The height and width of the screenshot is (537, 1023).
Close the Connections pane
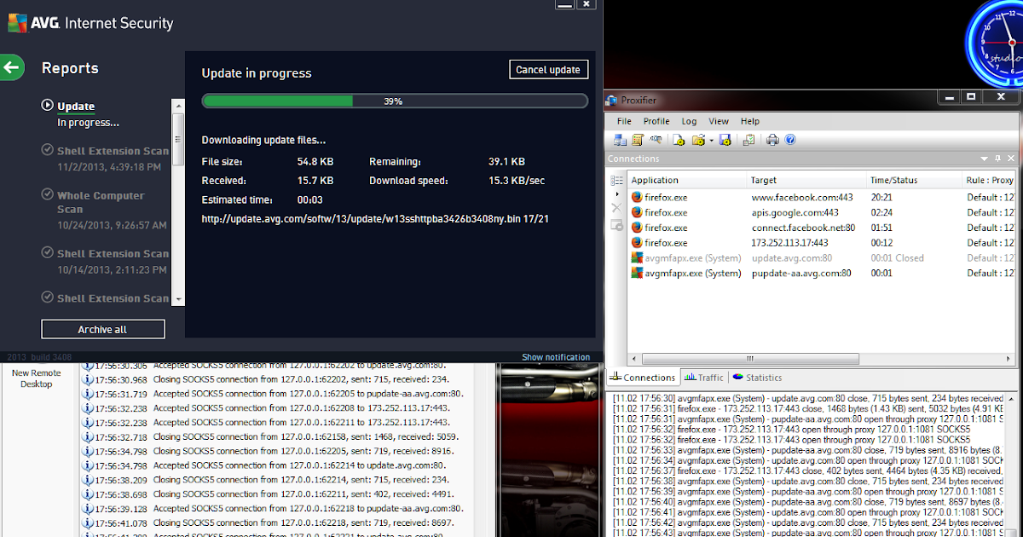point(1011,159)
